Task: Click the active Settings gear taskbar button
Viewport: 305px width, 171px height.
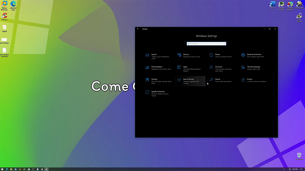Action: pos(46,169)
